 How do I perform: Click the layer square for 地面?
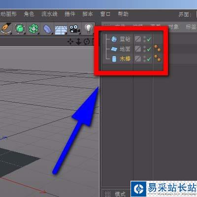point(138,49)
